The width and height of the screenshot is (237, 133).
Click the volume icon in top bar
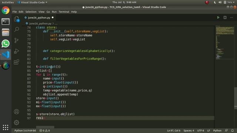coord(220,2)
